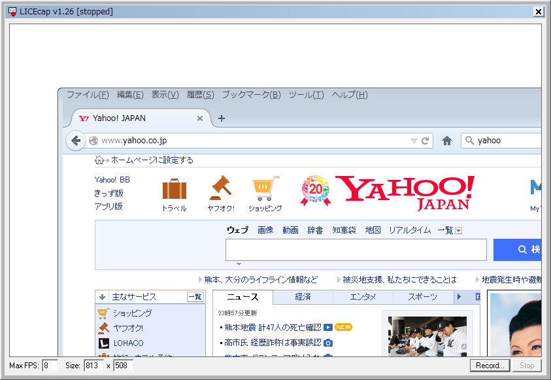The image size is (551, 380).
Task: Open the ブックマーク(B) menu
Action: click(252, 95)
